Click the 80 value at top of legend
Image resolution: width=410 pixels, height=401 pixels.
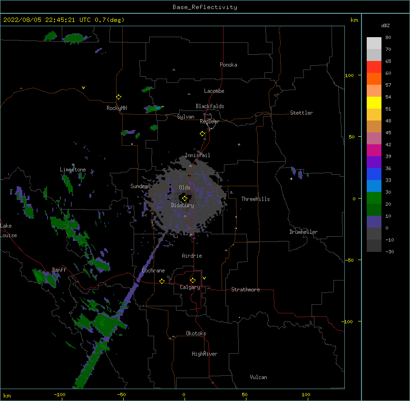pyautogui.click(x=388, y=38)
